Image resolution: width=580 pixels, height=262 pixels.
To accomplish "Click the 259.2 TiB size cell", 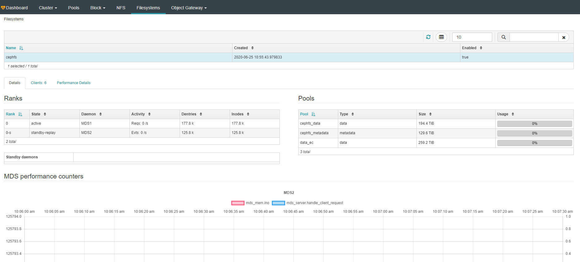I will point(456,143).
